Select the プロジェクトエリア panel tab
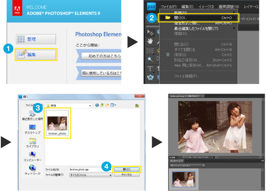 click(x=176, y=161)
